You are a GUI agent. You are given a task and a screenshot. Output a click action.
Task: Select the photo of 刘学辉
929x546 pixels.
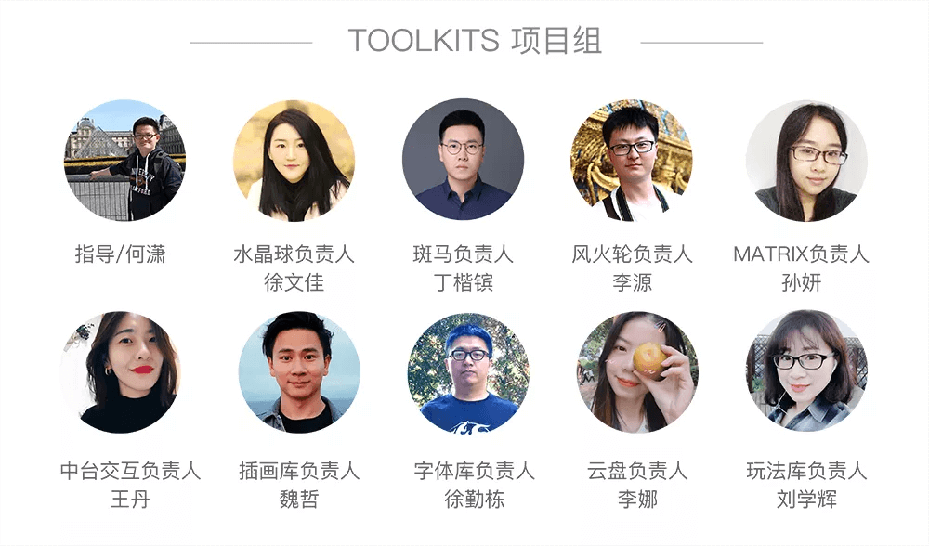(806, 370)
